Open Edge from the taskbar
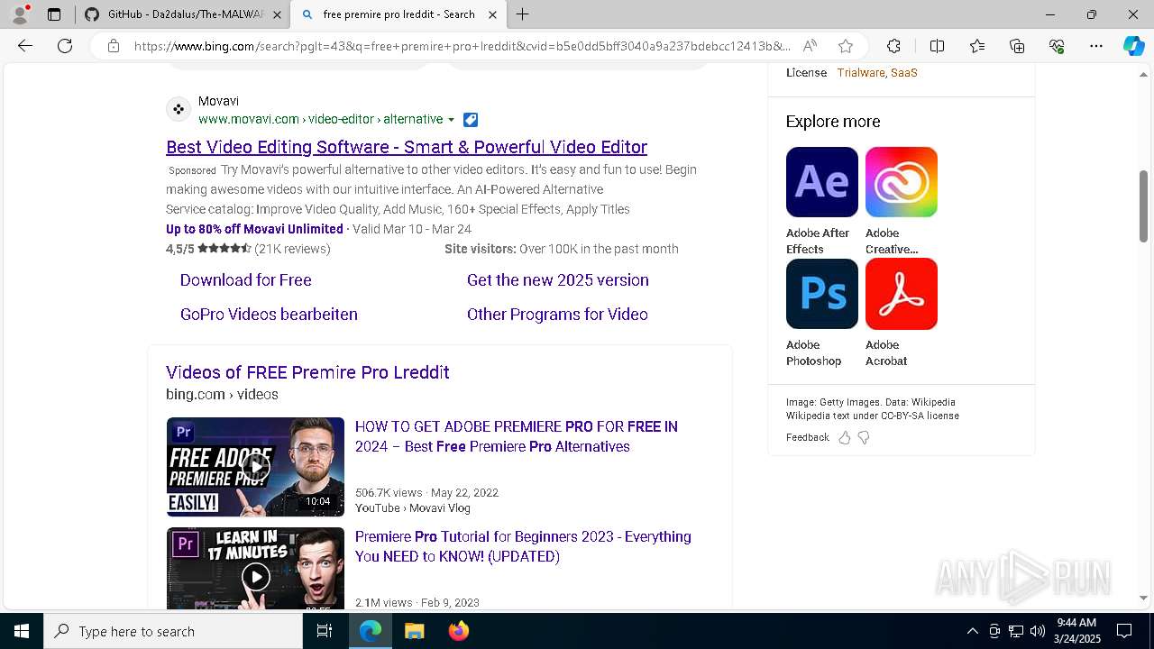Screen dimensions: 1154x649 pyautogui.click(x=371, y=631)
